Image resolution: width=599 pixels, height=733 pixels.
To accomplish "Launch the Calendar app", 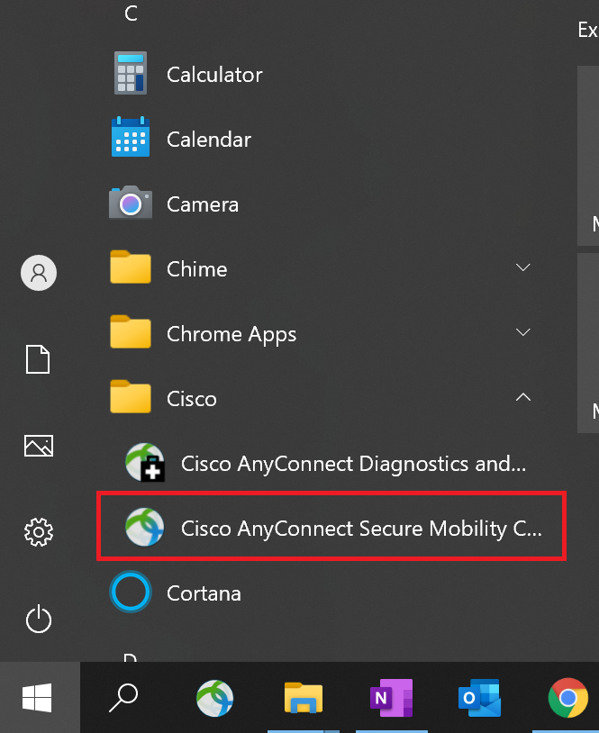I will (322, 140).
